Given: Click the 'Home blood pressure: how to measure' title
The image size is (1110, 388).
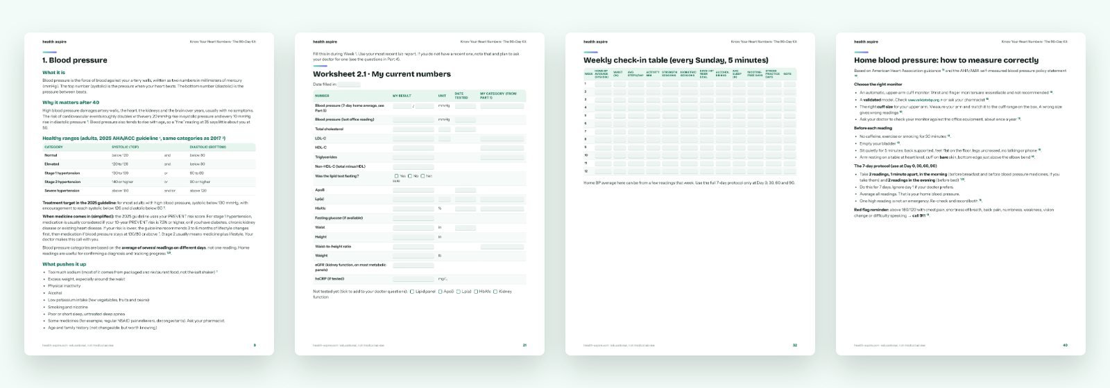Looking at the screenshot, I should pos(946,60).
